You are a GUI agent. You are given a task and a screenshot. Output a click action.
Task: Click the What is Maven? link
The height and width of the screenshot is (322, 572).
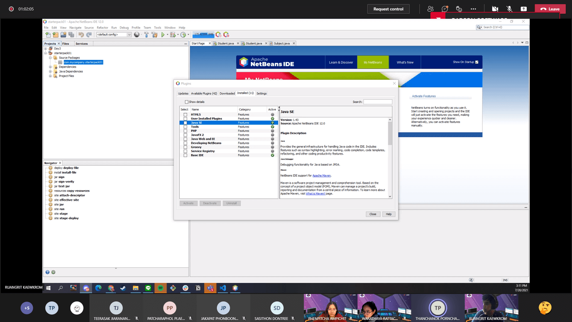click(315, 194)
